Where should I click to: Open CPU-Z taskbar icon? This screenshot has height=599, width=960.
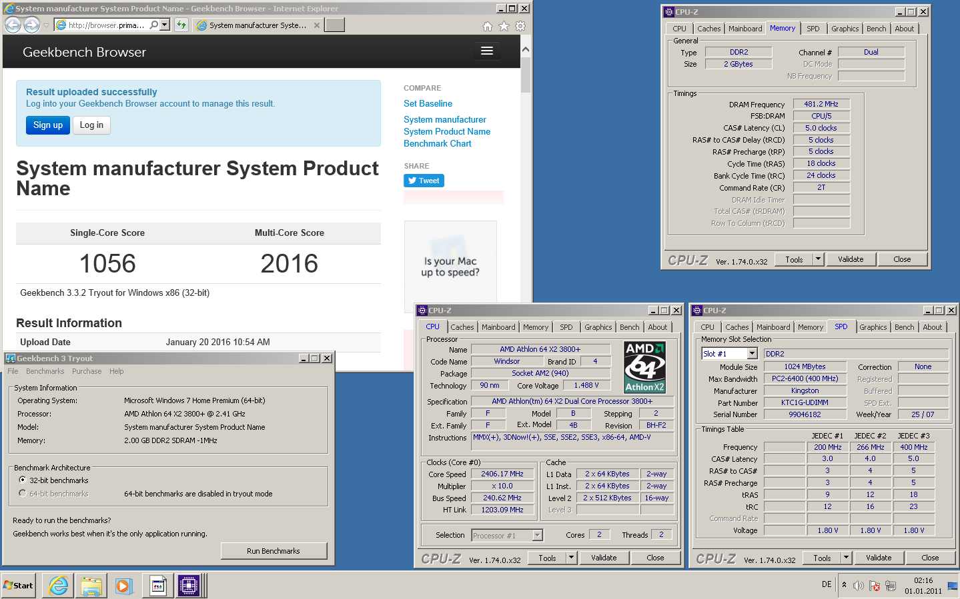tap(189, 586)
